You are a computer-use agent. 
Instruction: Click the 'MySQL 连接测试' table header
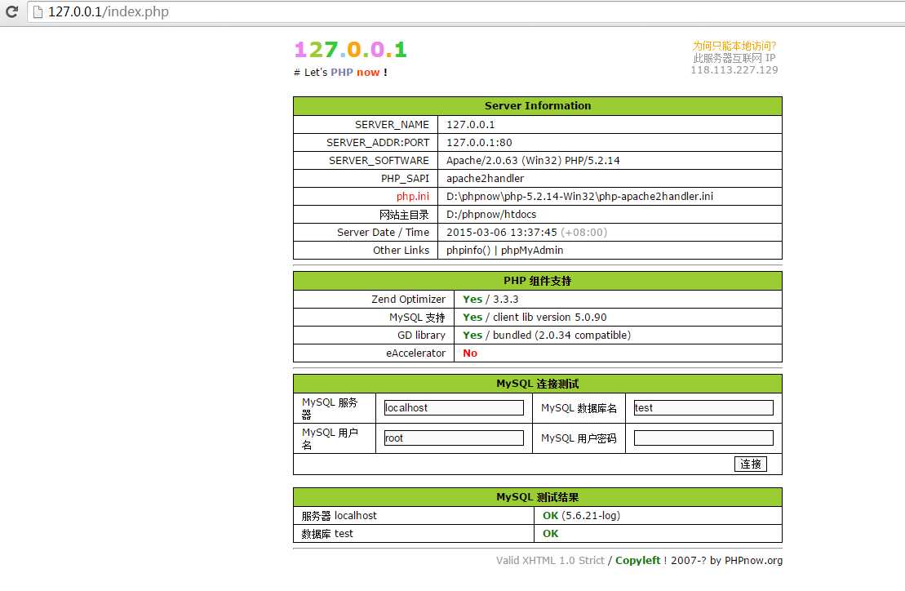[537, 384]
